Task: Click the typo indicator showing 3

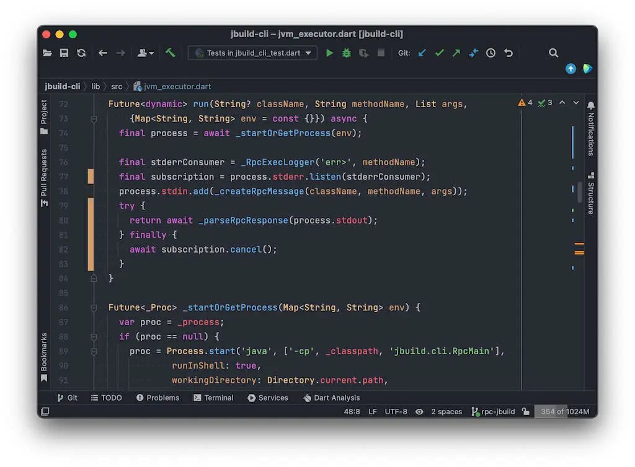Action: [x=544, y=103]
